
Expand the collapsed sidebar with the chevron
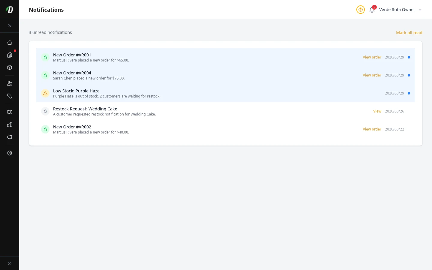10,26
